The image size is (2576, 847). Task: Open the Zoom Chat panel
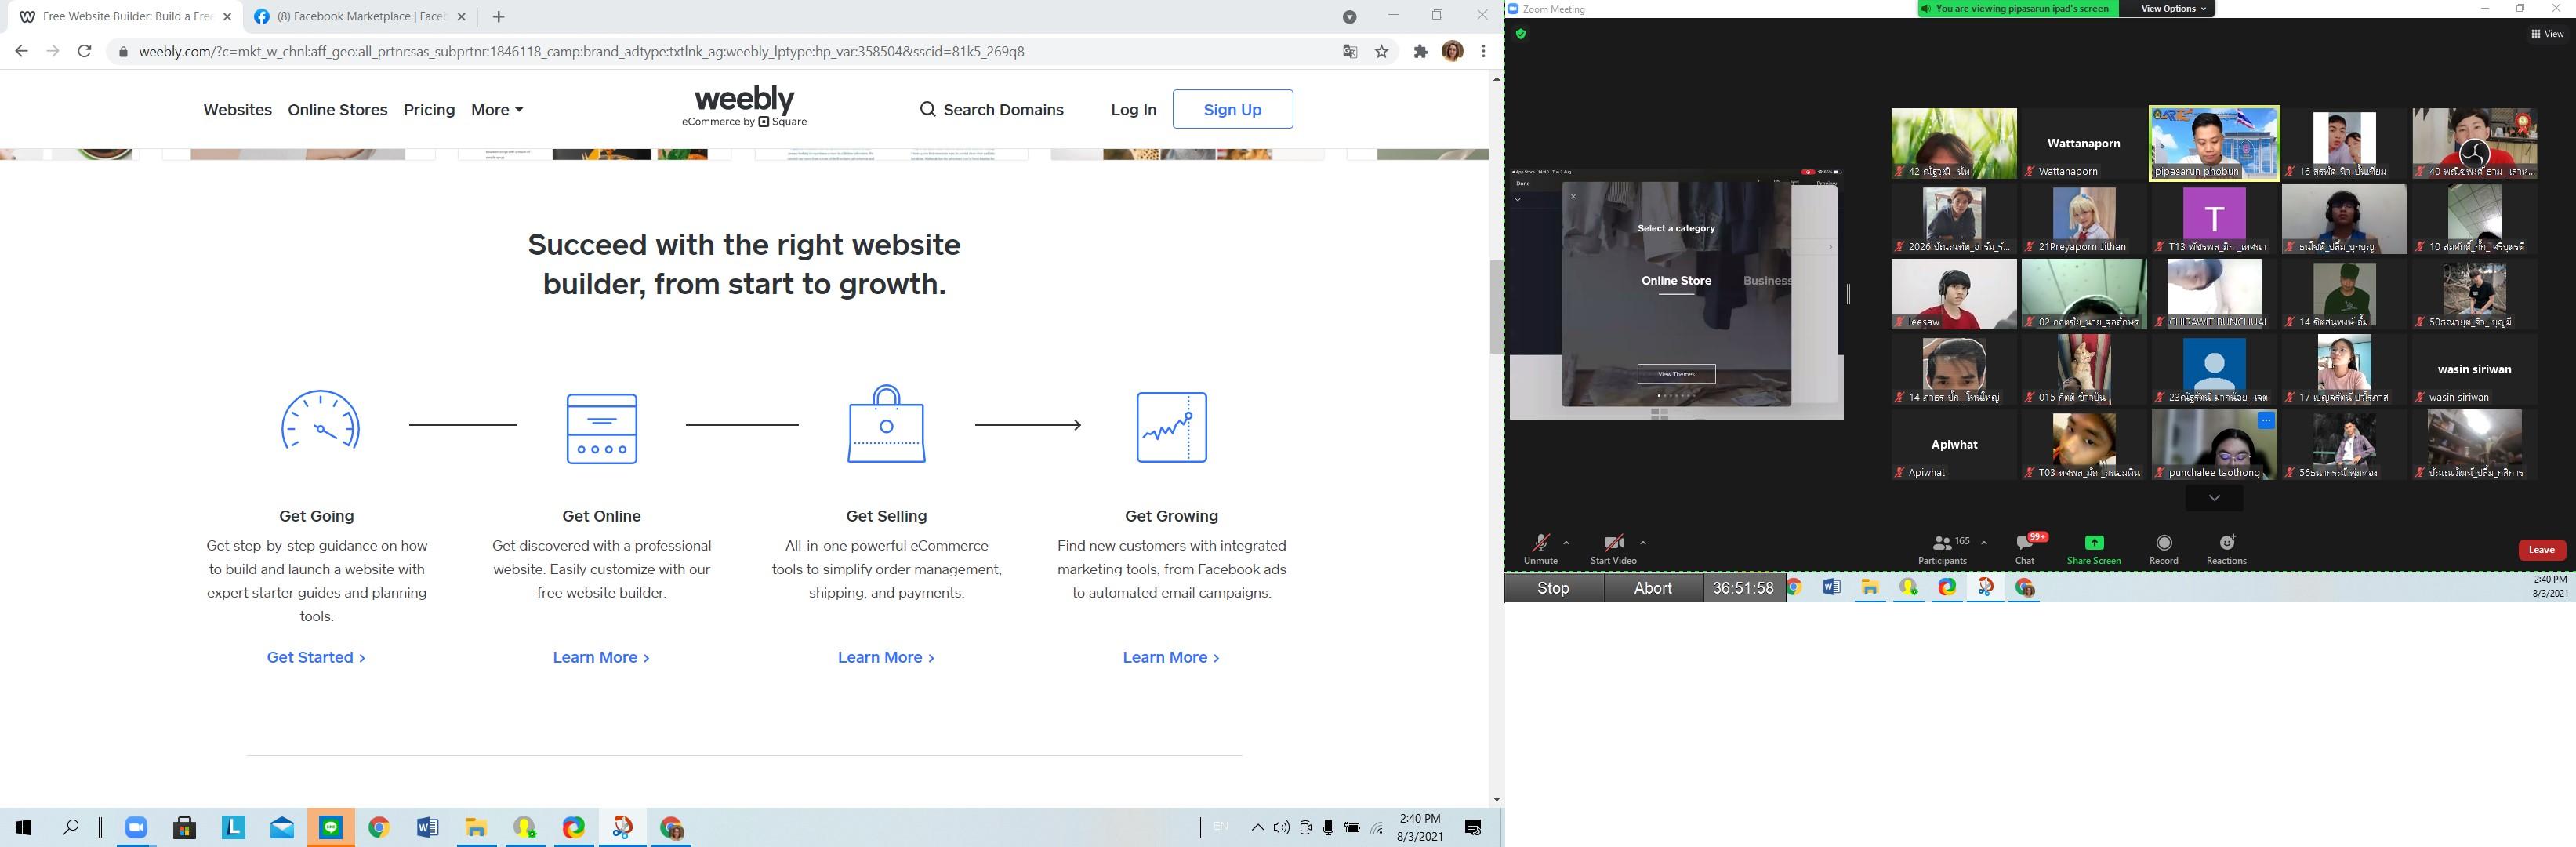[2025, 549]
